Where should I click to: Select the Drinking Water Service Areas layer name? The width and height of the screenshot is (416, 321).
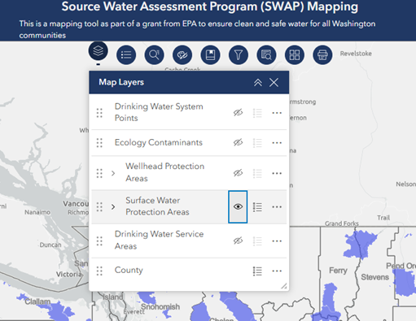pyautogui.click(x=159, y=240)
